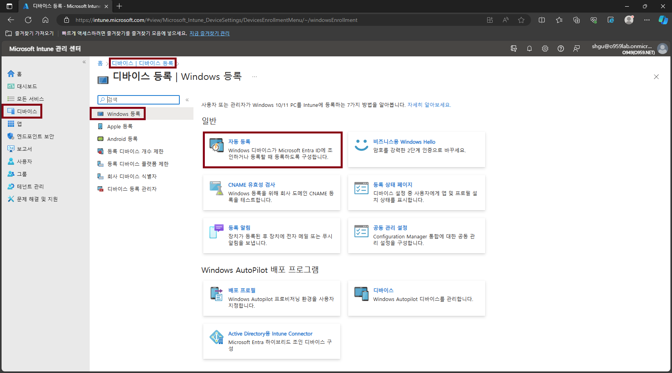Open the 자동 등록 card
Screen dimensions: 672x373
273,150
